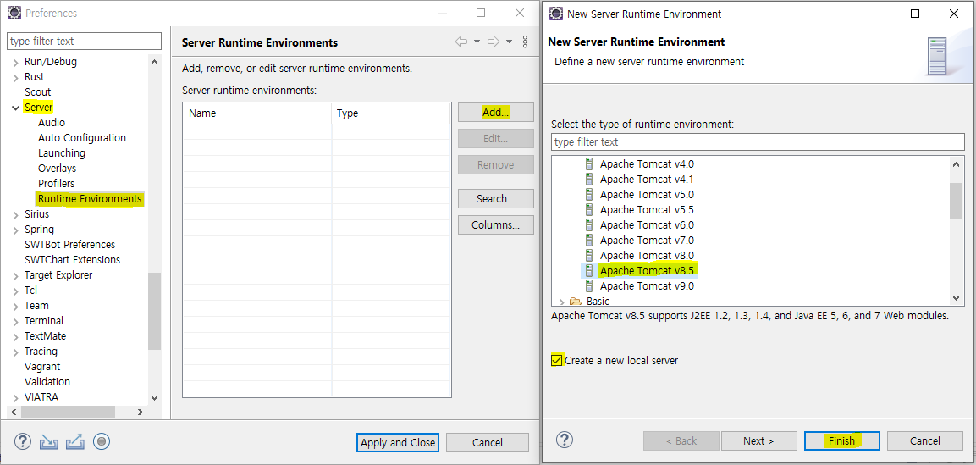This screenshot has width=976, height=465.
Task: Expand the Rust preferences node
Action: pos(15,77)
